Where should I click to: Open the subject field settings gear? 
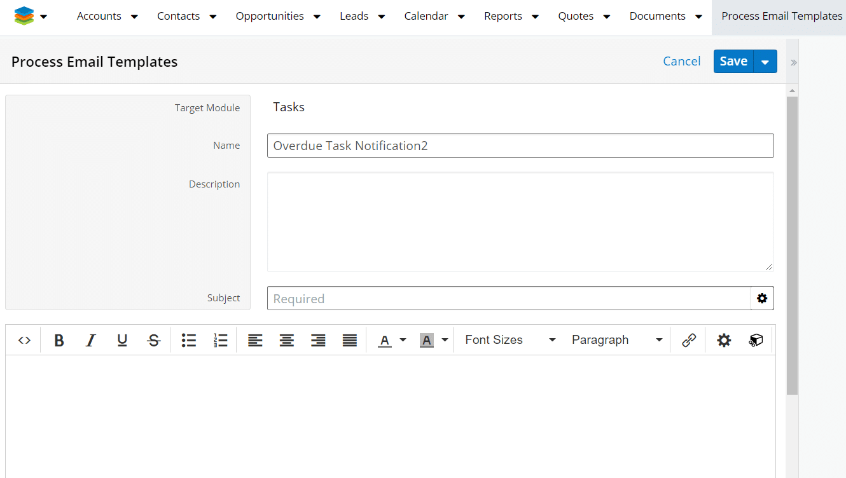tap(762, 298)
